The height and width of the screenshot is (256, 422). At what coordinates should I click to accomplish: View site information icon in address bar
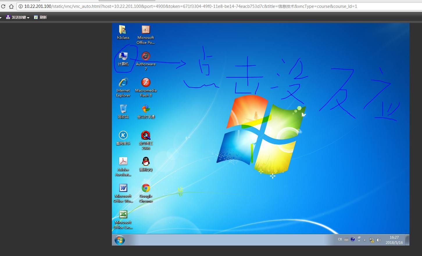[x=21, y=6]
